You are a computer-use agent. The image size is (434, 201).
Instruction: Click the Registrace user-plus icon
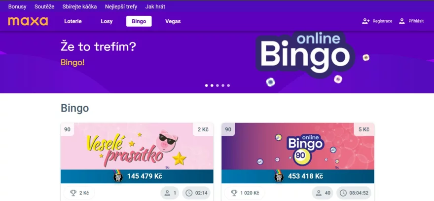click(365, 21)
